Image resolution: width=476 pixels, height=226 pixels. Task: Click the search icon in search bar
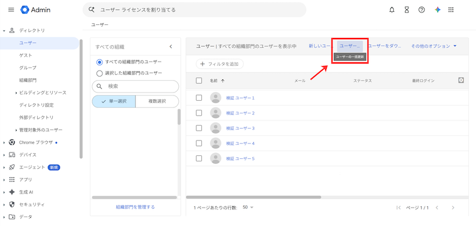click(x=91, y=9)
